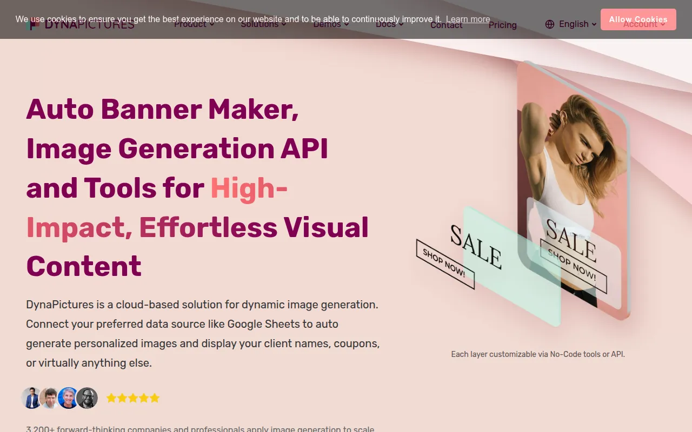
Task: Click 'DynaPictures is a cloud-based solution' paragraph
Action: point(203,334)
